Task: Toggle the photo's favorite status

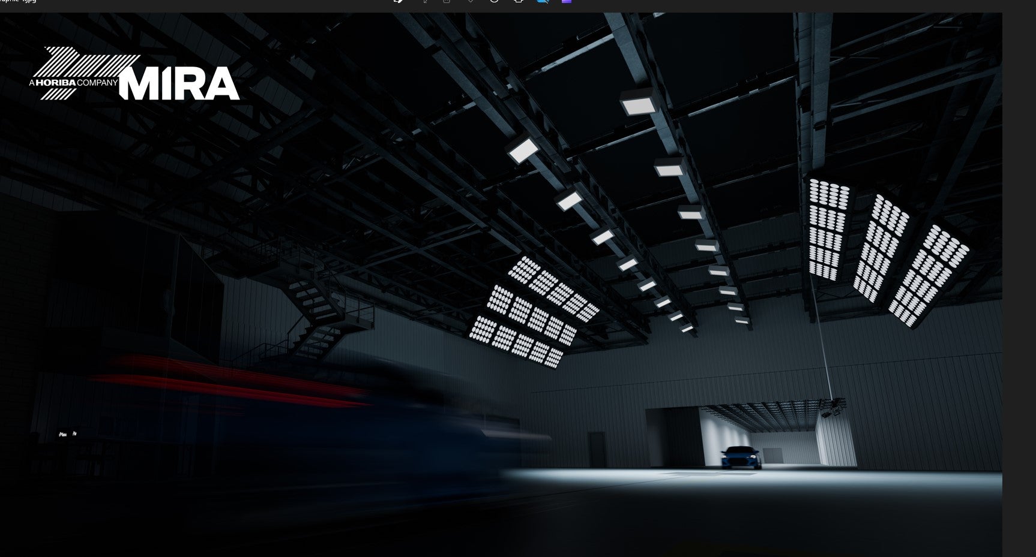Action: point(470,2)
